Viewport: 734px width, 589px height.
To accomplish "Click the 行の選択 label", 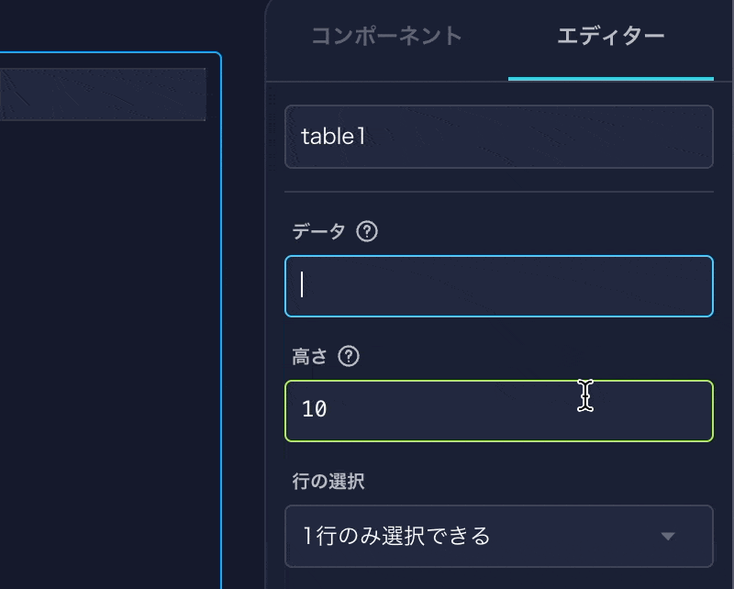I will [x=328, y=482].
